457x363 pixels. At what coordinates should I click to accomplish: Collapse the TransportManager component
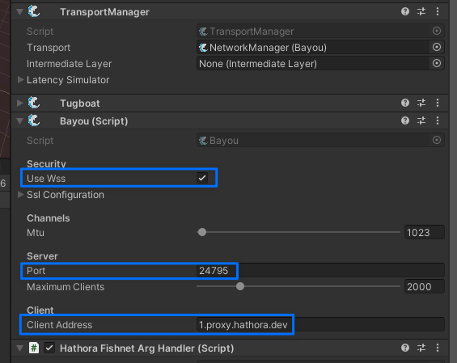tap(20, 11)
